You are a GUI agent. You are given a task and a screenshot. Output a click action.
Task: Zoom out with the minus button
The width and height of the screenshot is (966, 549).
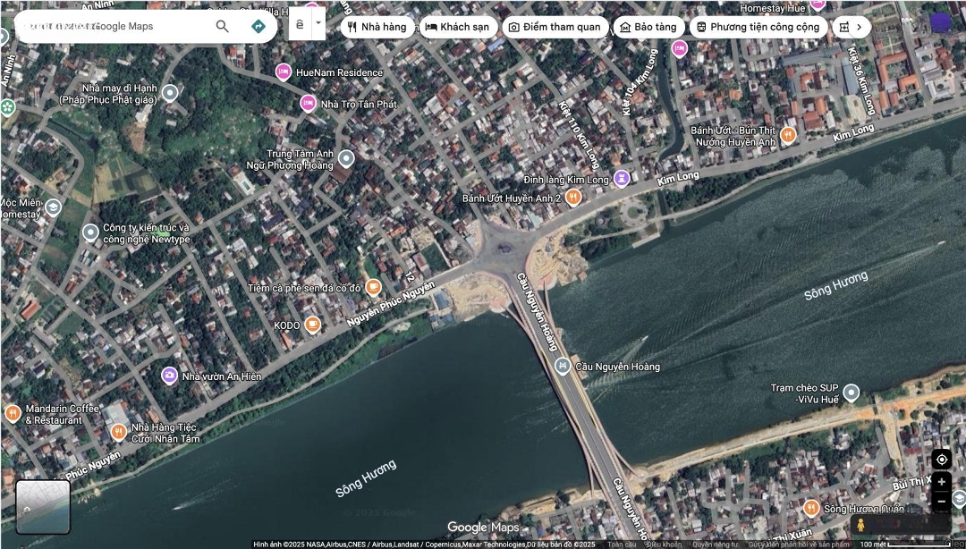tap(941, 502)
